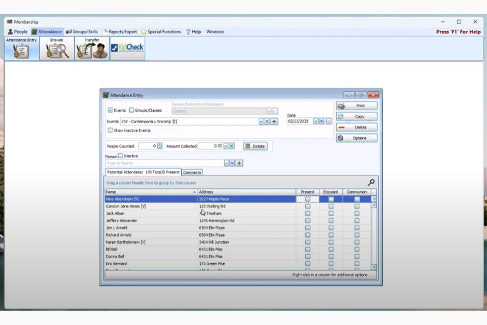Click the Communion column header
487x325 pixels.
pos(357,192)
